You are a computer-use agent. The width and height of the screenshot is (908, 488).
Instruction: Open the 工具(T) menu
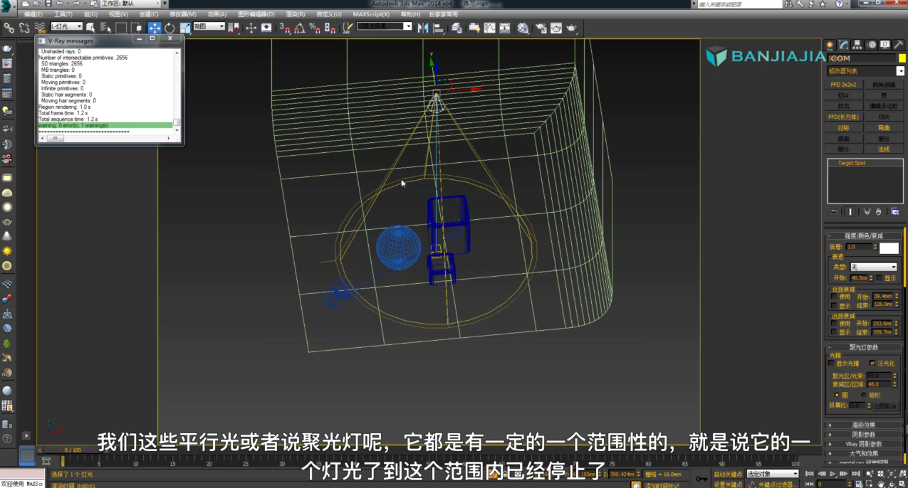click(63, 14)
